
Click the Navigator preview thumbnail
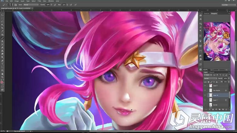[x=217, y=41]
